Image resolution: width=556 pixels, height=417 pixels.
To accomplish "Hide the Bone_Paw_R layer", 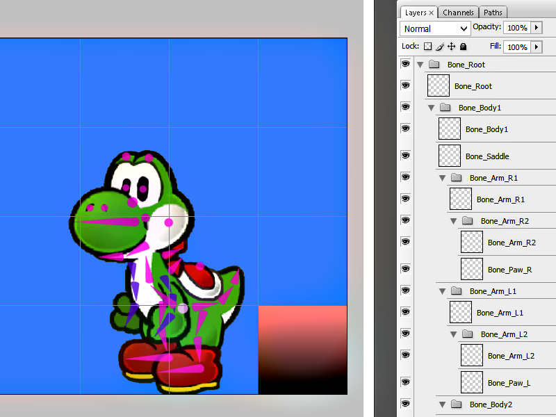I will 405,269.
